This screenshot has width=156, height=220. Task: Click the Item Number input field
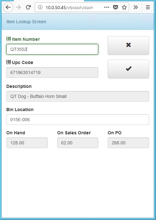[52, 49]
